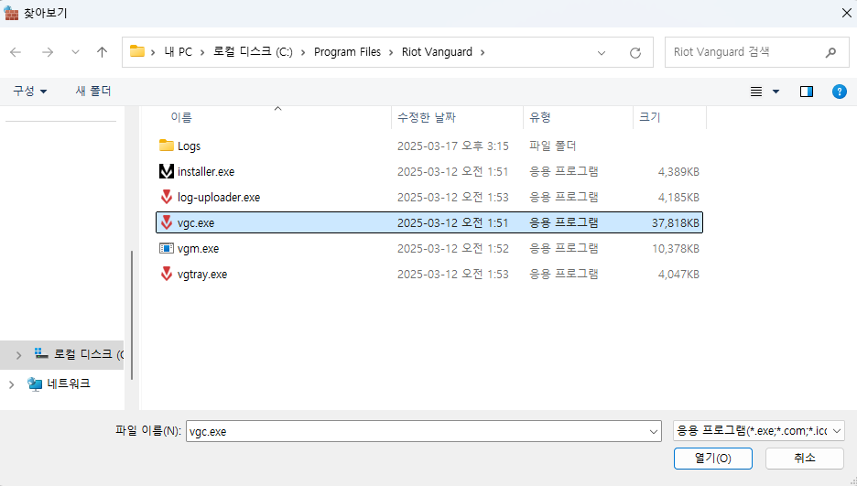Screen dimensions: 857x486
Task: Select log-uploader.exe icon
Action: point(166,197)
